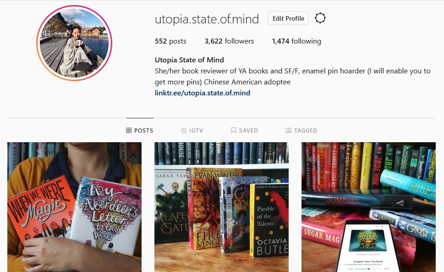View the 1,474 following list
Viewport: 444px width, 272px height.
[x=296, y=41]
